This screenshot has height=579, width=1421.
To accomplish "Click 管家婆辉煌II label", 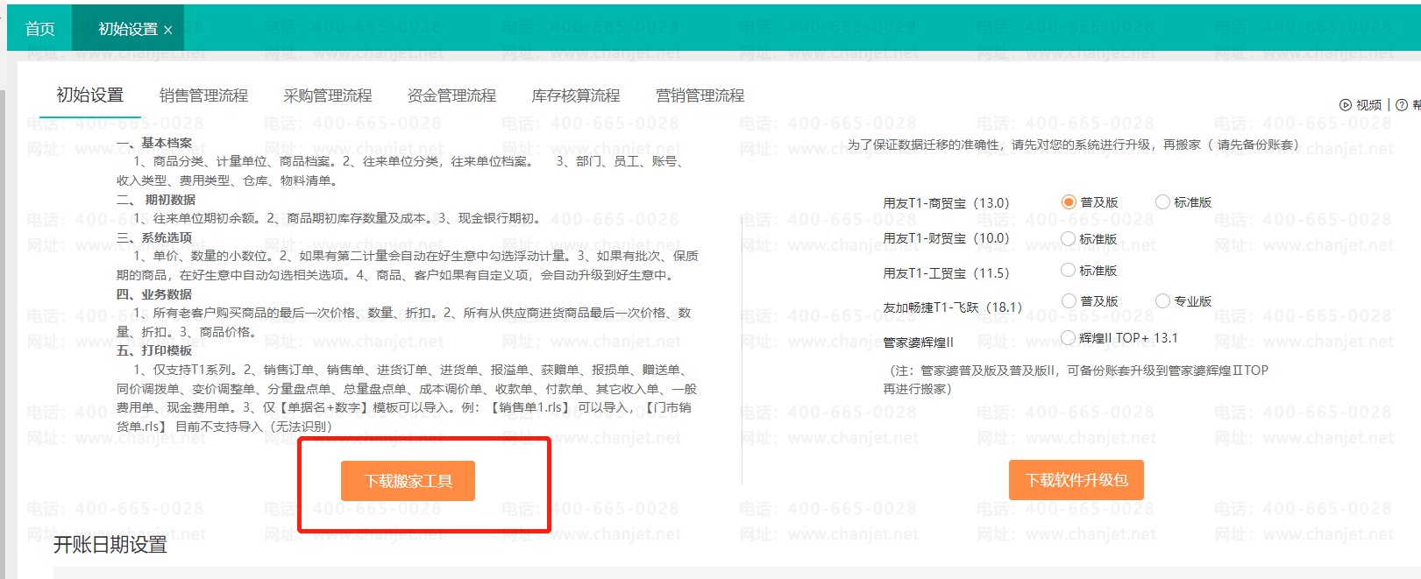I will coord(918,342).
